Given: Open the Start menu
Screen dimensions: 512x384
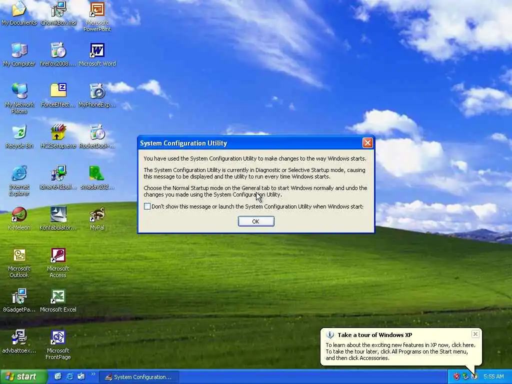Looking at the screenshot, I should click(x=23, y=377).
